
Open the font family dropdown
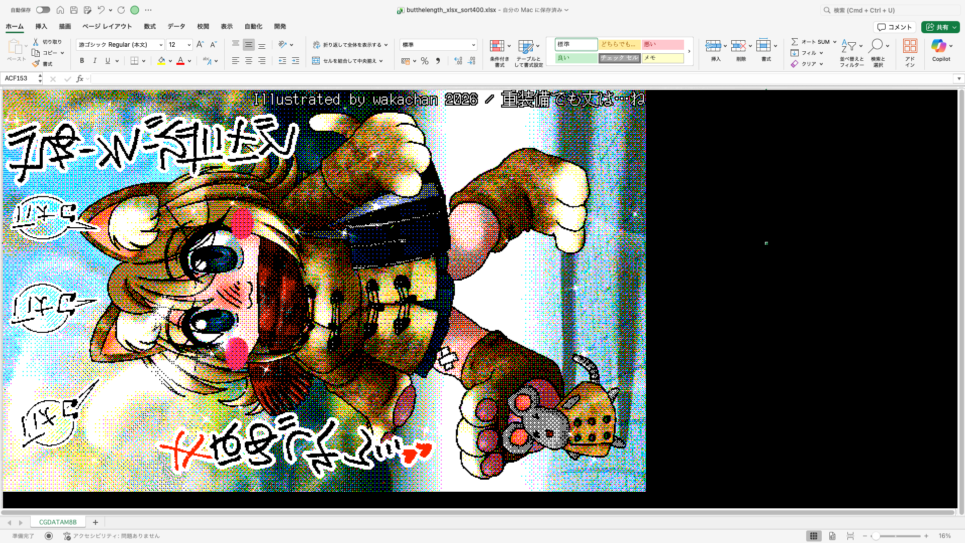pyautogui.click(x=160, y=45)
